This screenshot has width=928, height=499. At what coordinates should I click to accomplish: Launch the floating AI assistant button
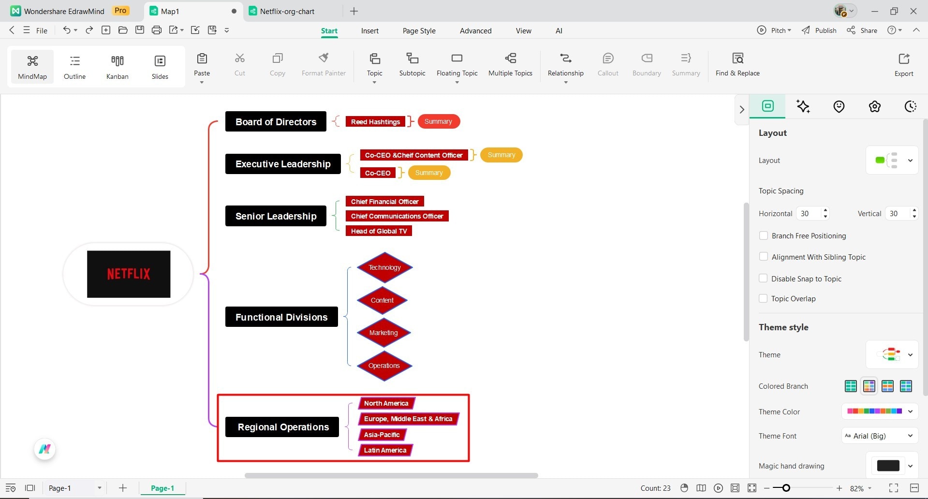(x=45, y=449)
